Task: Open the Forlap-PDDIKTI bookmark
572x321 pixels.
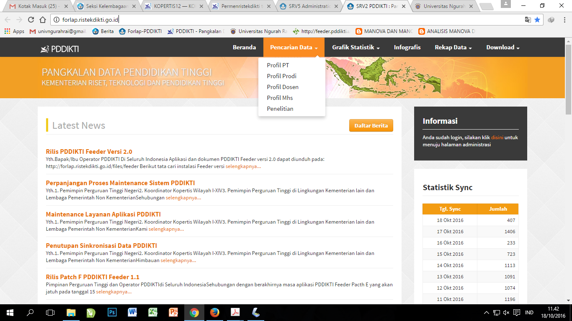Action: tap(140, 31)
